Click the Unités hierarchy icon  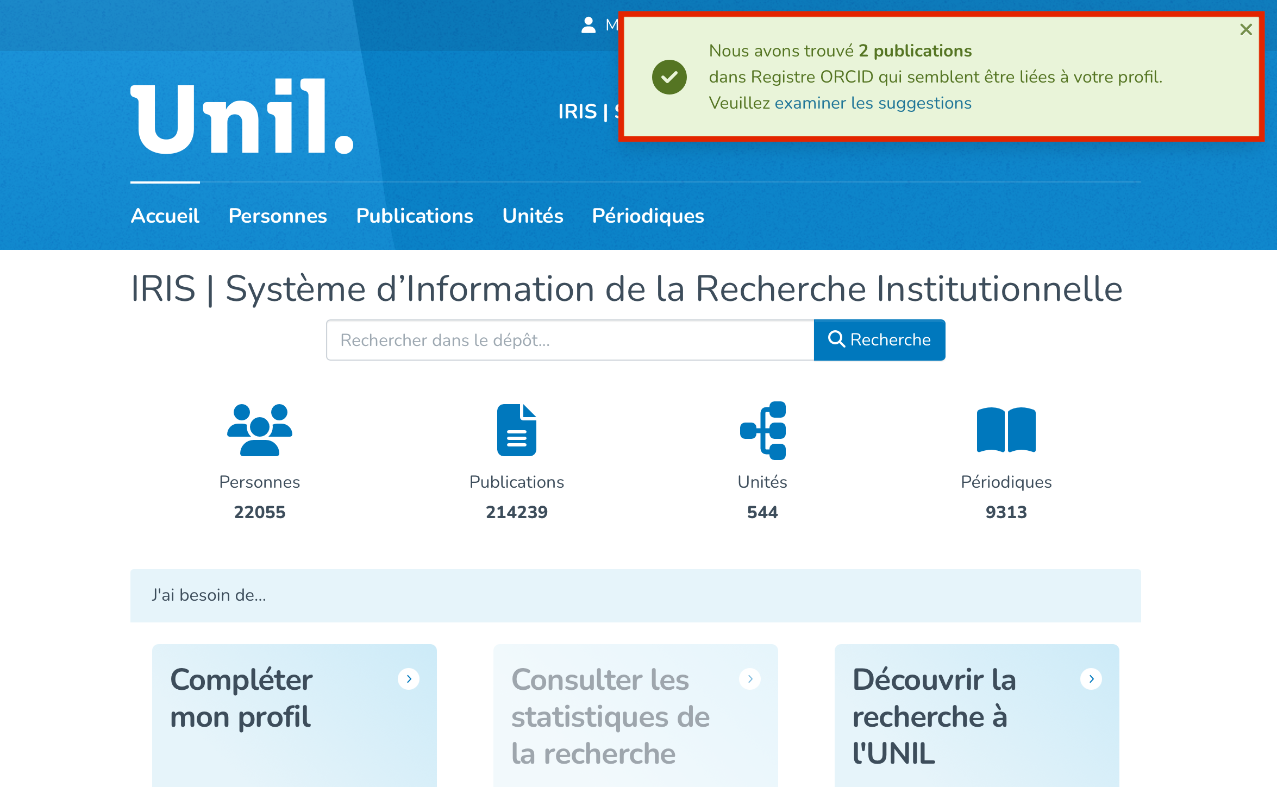(763, 430)
